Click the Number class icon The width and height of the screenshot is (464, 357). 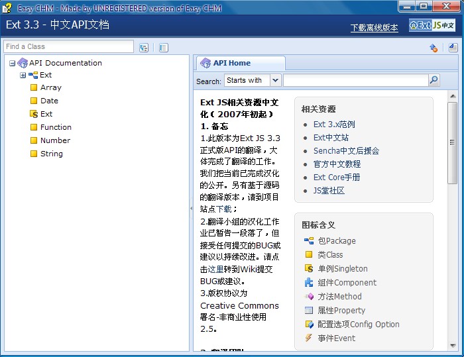34,140
